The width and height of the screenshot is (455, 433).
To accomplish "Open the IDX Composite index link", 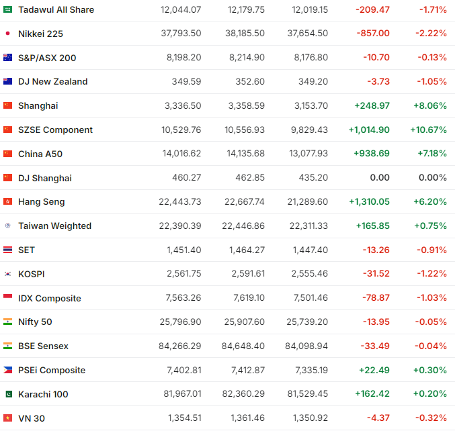I will pyautogui.click(x=49, y=298).
